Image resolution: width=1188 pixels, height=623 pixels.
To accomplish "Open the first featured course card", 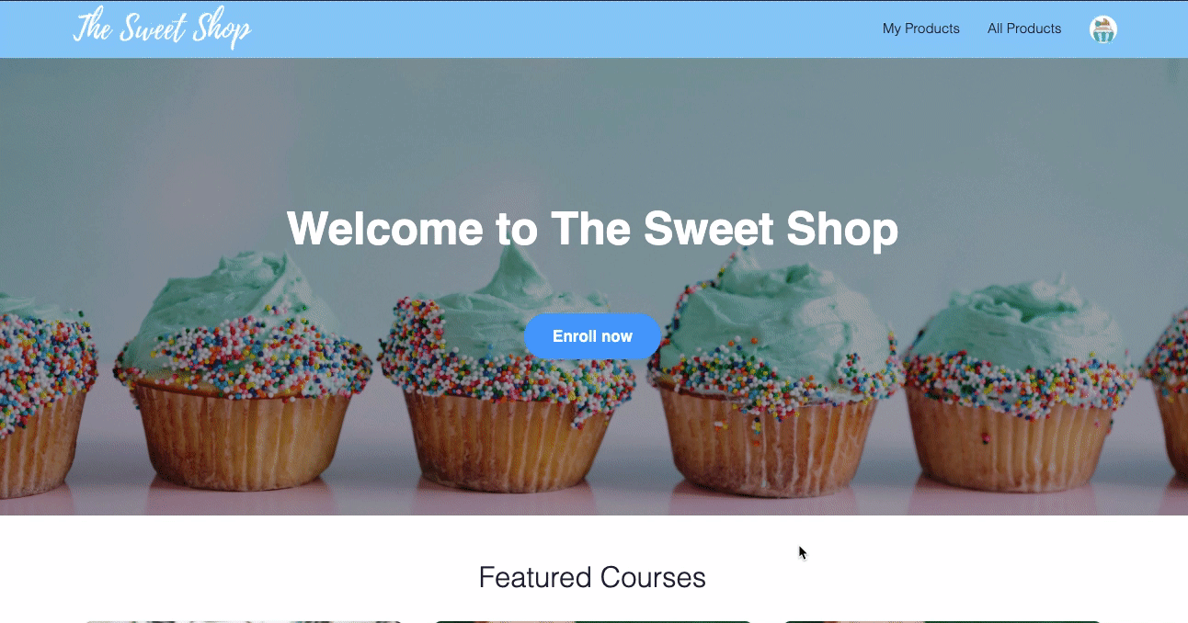I will tap(244, 621).
